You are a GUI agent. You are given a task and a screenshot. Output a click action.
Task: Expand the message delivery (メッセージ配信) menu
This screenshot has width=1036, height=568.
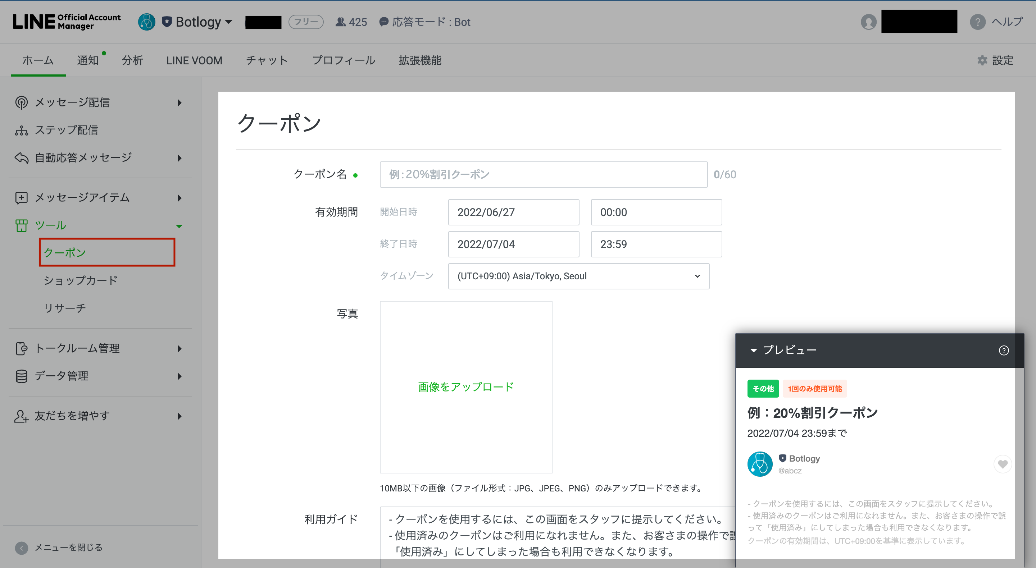(180, 103)
